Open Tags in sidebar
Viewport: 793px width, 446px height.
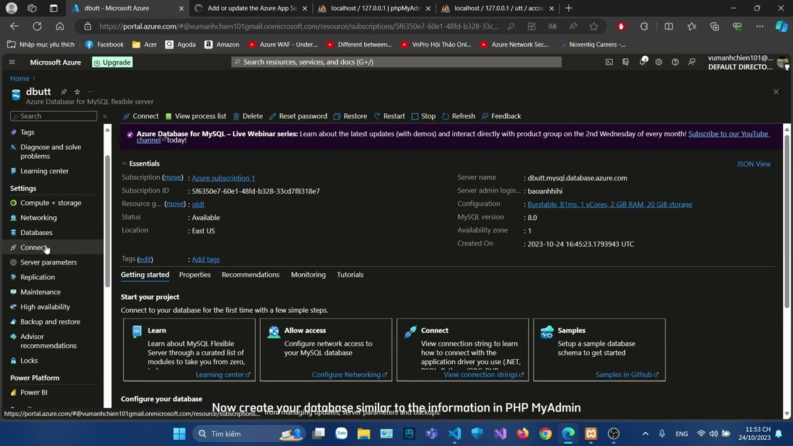click(27, 132)
